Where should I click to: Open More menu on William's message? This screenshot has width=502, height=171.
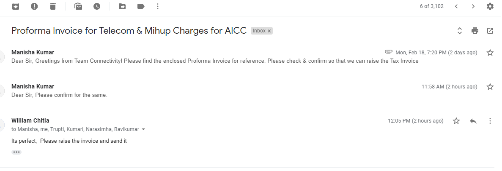pyautogui.click(x=490, y=121)
